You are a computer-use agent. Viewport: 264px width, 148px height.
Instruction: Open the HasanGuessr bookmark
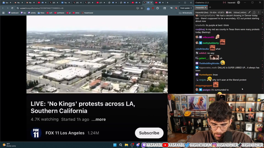[x=87, y=13]
